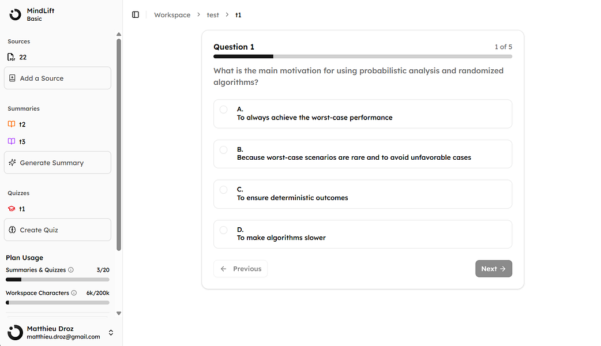This screenshot has width=601, height=346.
Task: Click the purple book icon beside t3
Action: coord(12,141)
